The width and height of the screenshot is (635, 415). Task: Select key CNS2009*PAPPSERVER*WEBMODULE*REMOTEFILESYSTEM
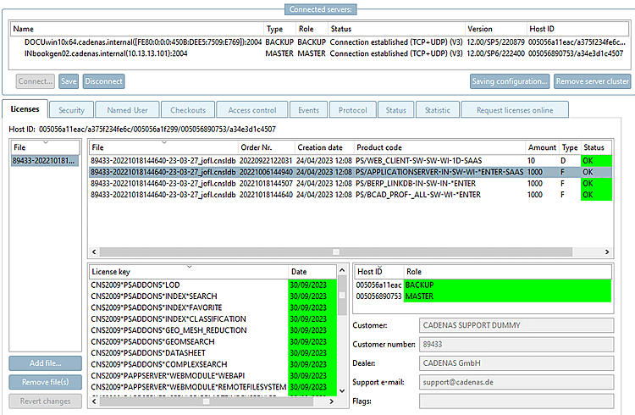(213, 387)
